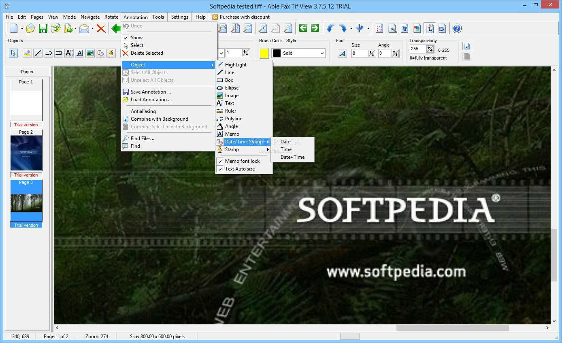Click the mail envelope icon in toolbar

(x=84, y=28)
